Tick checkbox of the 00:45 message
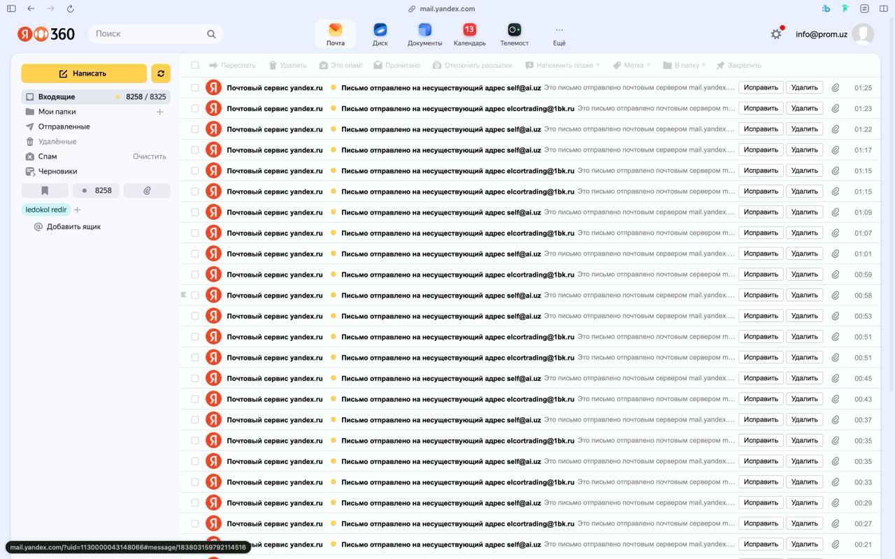The height and width of the screenshot is (559, 895). (x=195, y=378)
